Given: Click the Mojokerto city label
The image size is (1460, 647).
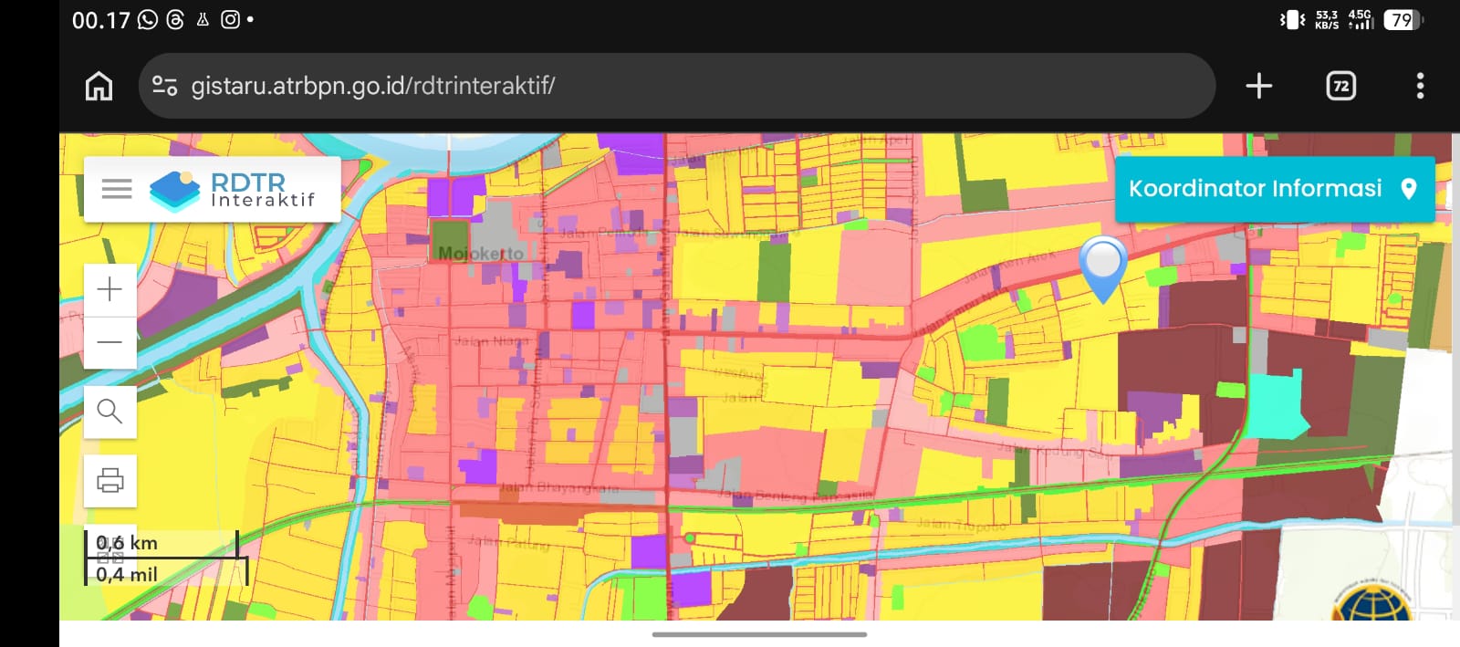Looking at the screenshot, I should [481, 253].
